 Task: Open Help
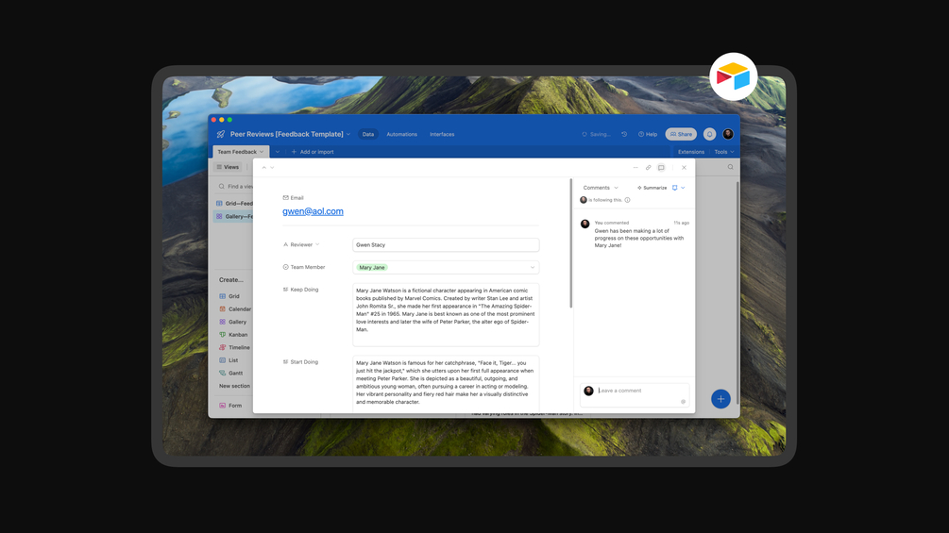point(648,134)
